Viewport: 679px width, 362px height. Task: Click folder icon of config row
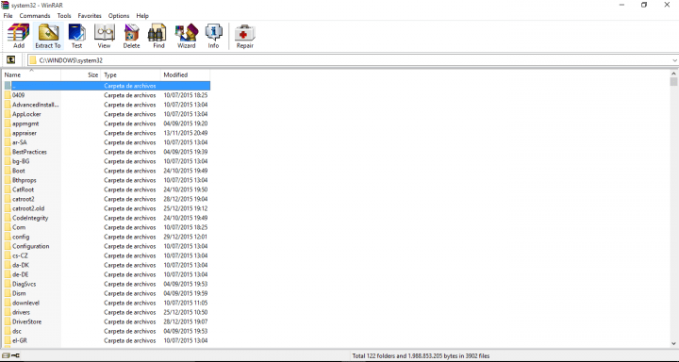click(8, 237)
